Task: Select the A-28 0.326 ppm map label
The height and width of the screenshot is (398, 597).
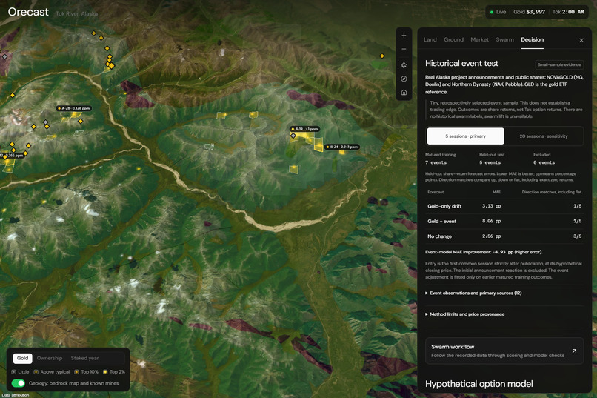Action: (74, 108)
